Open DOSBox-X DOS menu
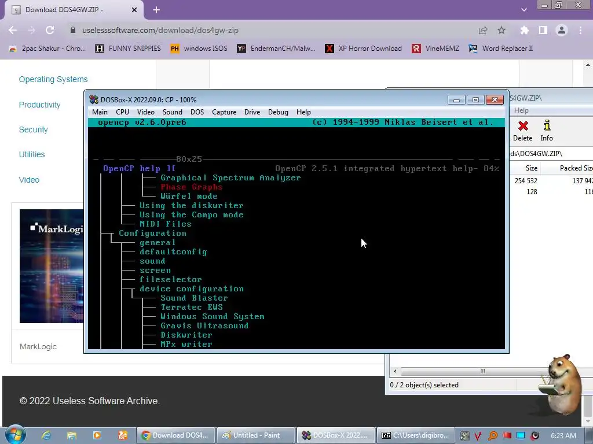The image size is (593, 444). coord(197,112)
